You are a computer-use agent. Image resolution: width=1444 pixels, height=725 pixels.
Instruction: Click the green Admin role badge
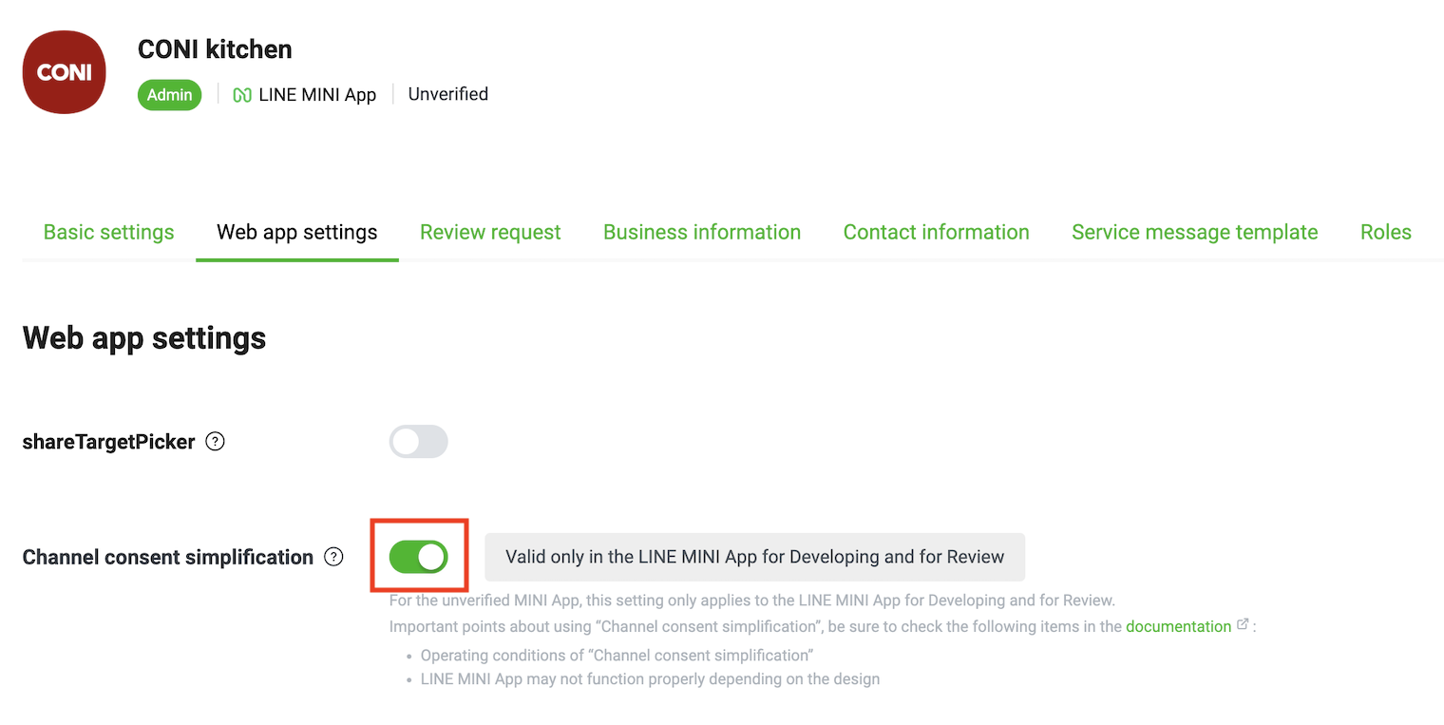point(169,95)
